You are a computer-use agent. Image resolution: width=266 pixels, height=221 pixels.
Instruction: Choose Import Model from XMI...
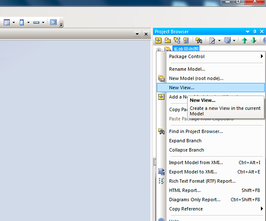click(x=210, y=162)
